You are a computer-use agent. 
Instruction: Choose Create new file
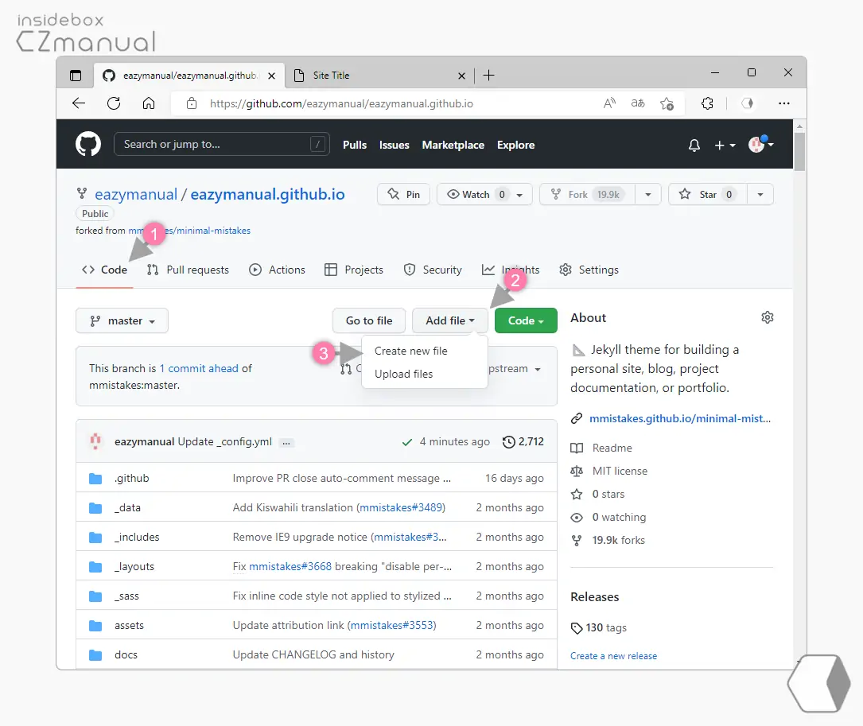[x=410, y=351]
